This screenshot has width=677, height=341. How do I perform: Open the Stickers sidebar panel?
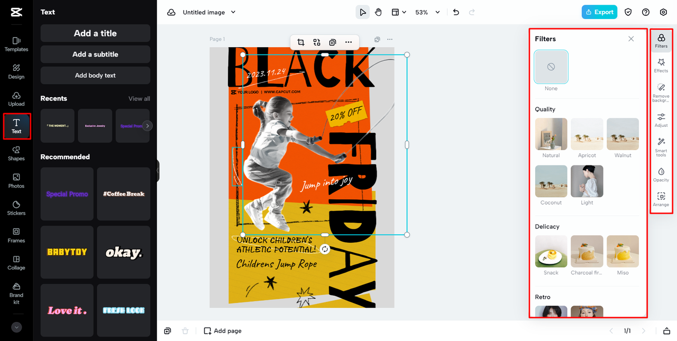[x=16, y=208]
